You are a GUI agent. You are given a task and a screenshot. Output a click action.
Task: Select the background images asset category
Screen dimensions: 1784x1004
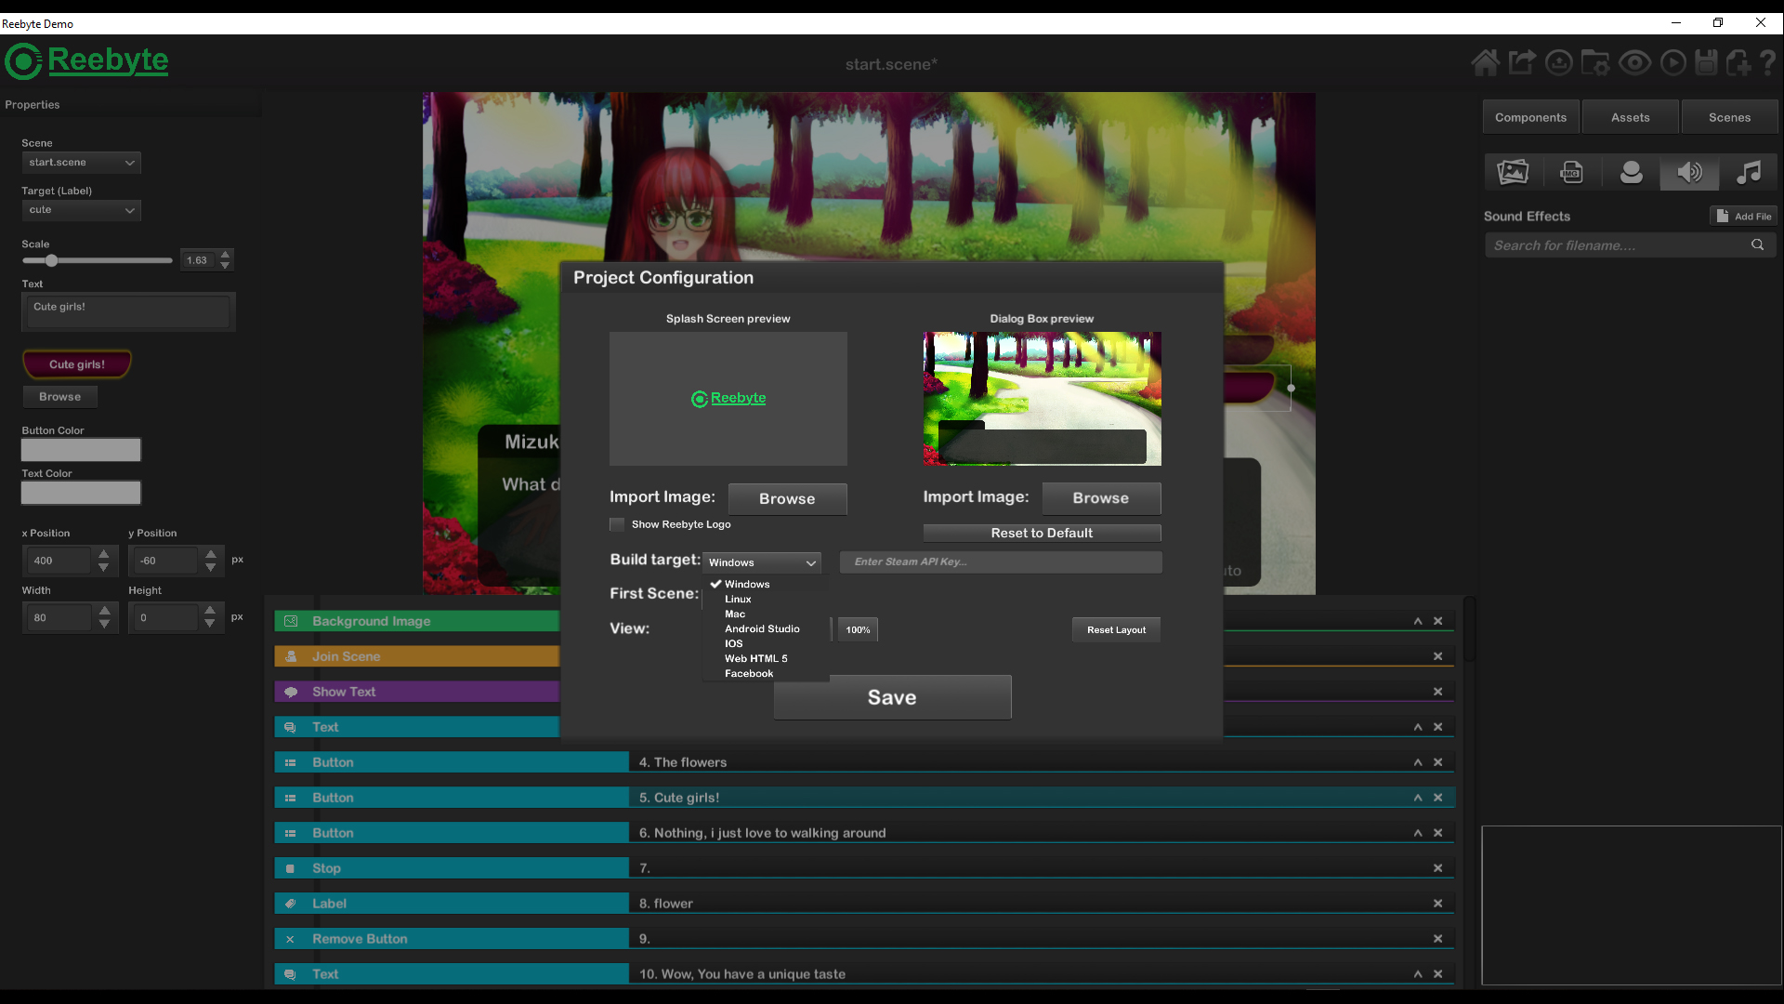[x=1514, y=172]
